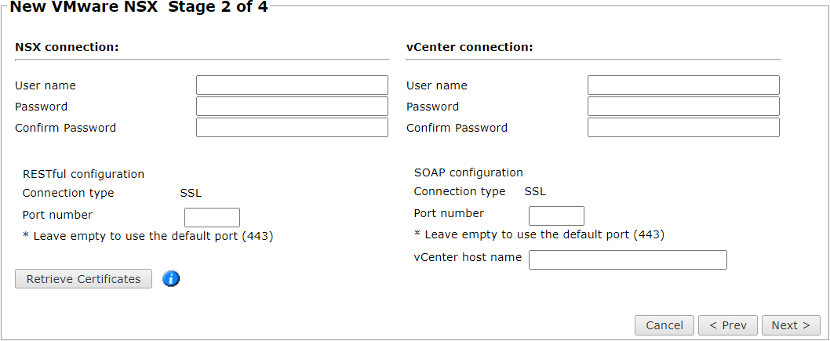Image resolution: width=830 pixels, height=341 pixels.
Task: Click the NSX Confirm Password field
Action: point(292,128)
